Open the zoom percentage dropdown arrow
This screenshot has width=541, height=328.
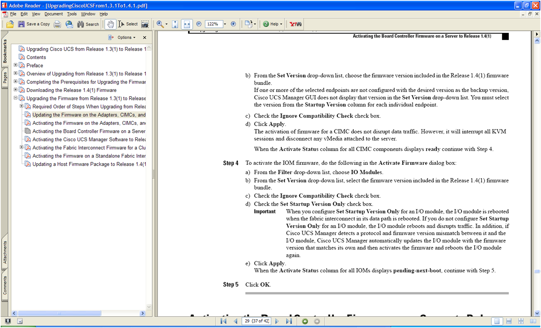click(x=225, y=24)
